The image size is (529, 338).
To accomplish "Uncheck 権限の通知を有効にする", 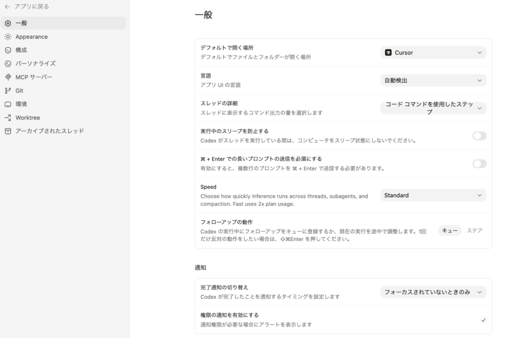I will (483, 320).
